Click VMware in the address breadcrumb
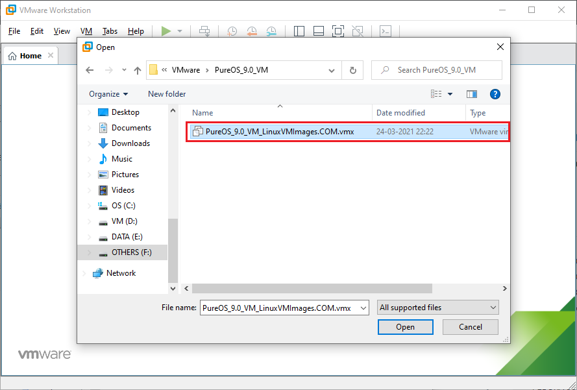 tap(186, 70)
